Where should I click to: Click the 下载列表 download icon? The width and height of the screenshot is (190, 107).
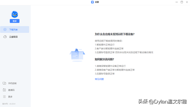5,30
